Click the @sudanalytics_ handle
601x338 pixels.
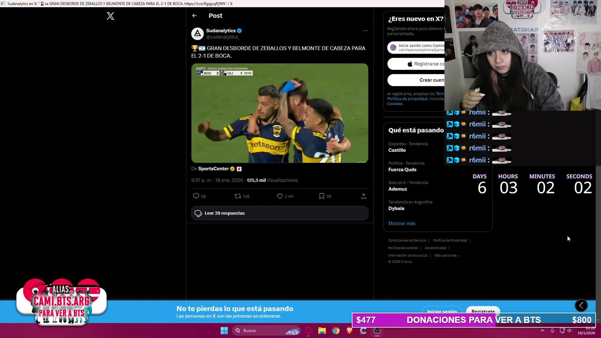pos(223,37)
